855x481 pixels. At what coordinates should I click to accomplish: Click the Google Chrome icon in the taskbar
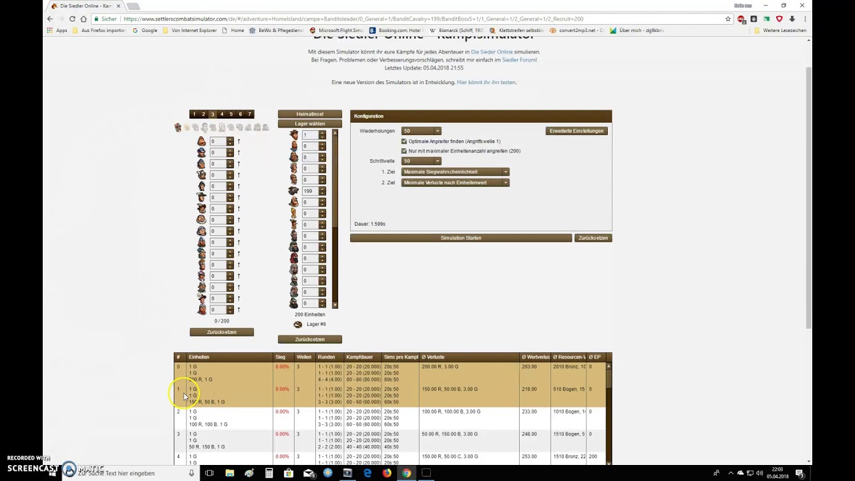point(406,472)
